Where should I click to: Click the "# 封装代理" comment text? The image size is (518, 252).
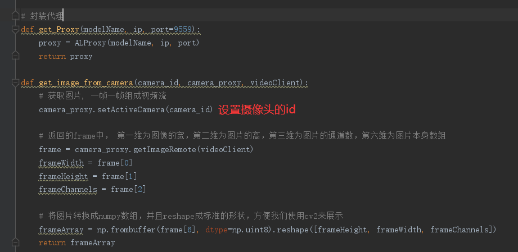[42, 16]
